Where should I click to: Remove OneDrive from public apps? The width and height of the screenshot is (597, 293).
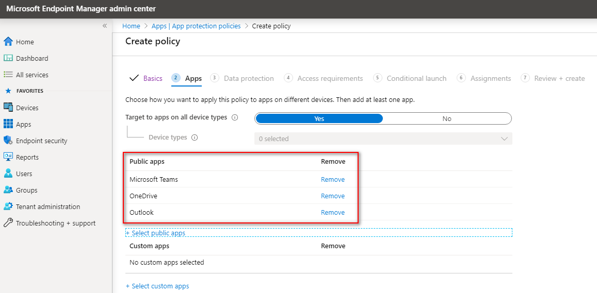333,196
